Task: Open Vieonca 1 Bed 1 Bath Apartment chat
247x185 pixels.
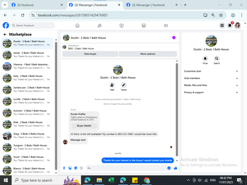Action: pyautogui.click(x=27, y=66)
